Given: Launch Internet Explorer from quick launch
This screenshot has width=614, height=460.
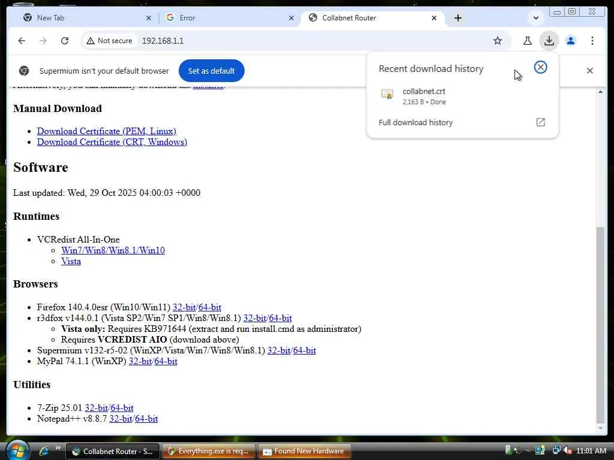Looking at the screenshot, I should click(x=43, y=451).
